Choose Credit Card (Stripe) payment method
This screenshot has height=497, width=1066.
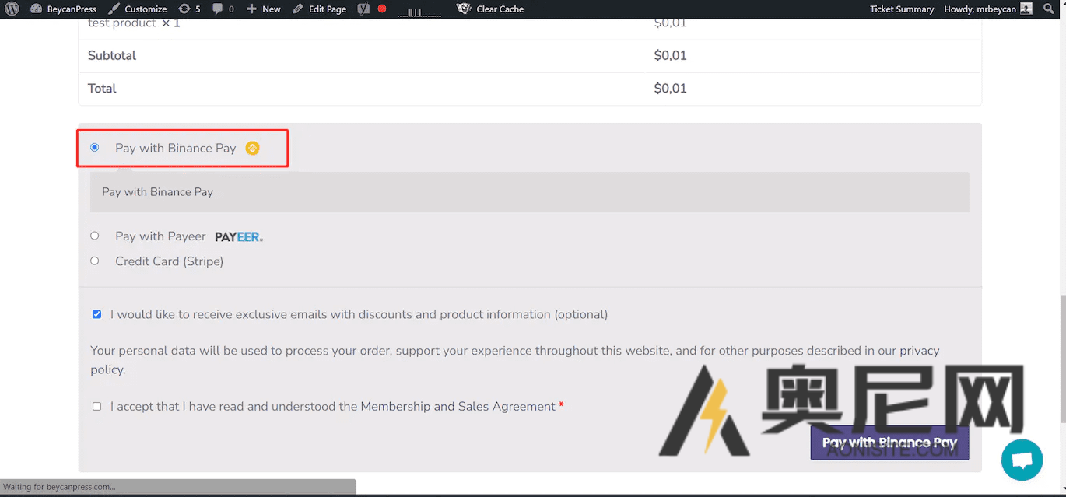tap(95, 261)
